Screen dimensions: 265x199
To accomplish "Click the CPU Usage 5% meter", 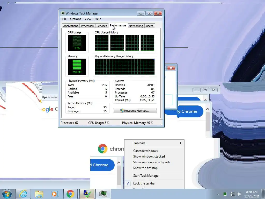I will point(77,43).
